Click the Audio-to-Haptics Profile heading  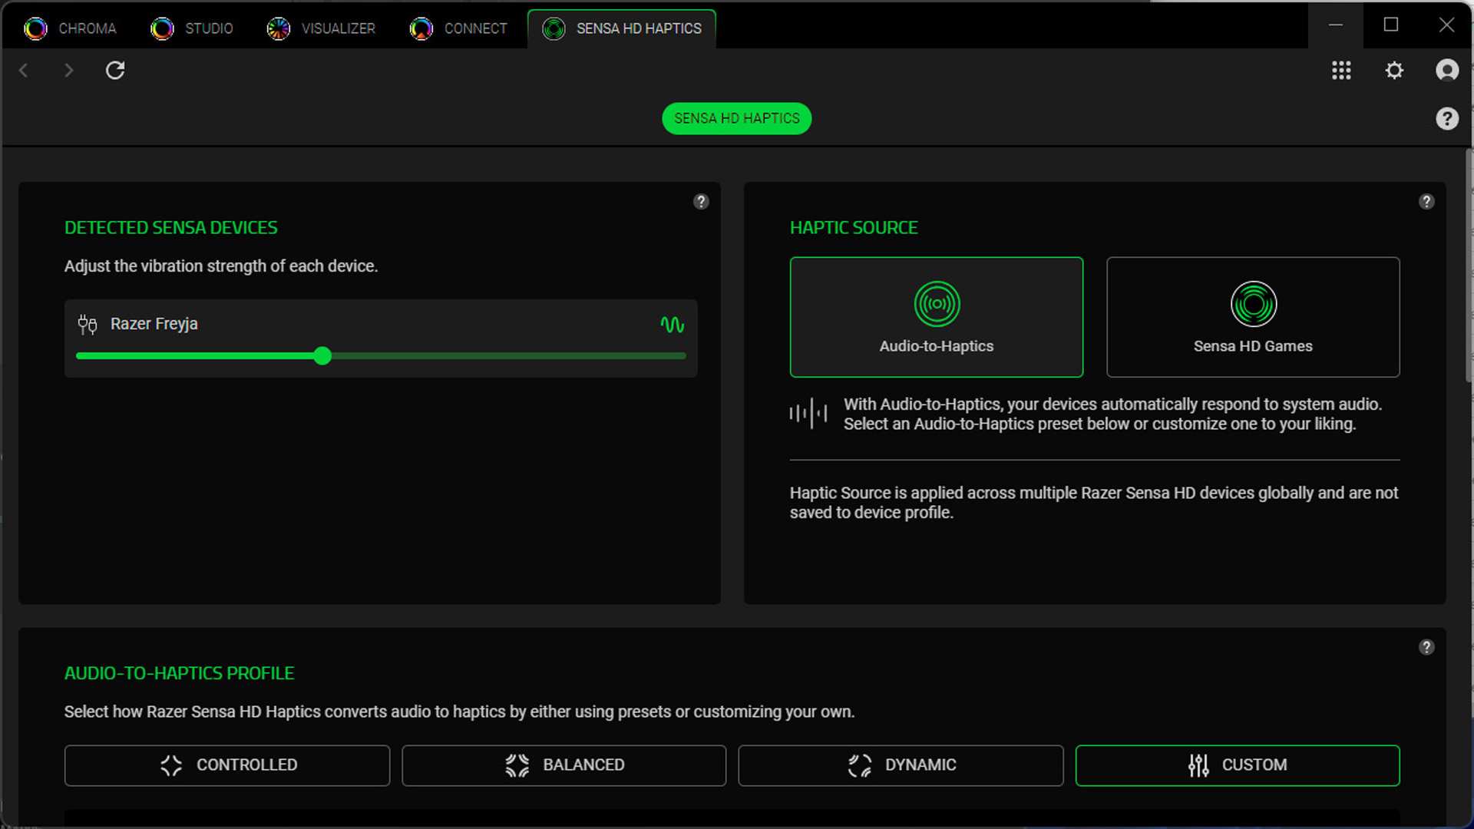pos(180,673)
